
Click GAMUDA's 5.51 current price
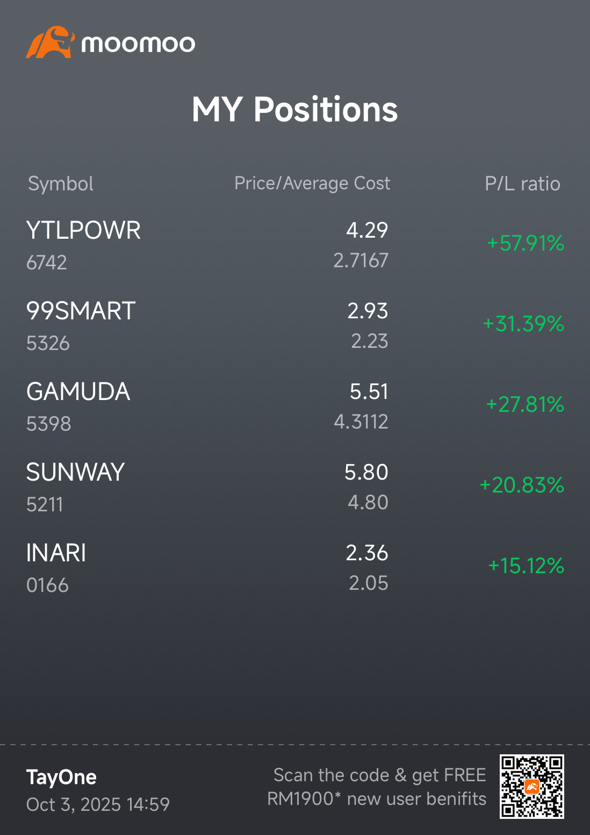click(369, 392)
